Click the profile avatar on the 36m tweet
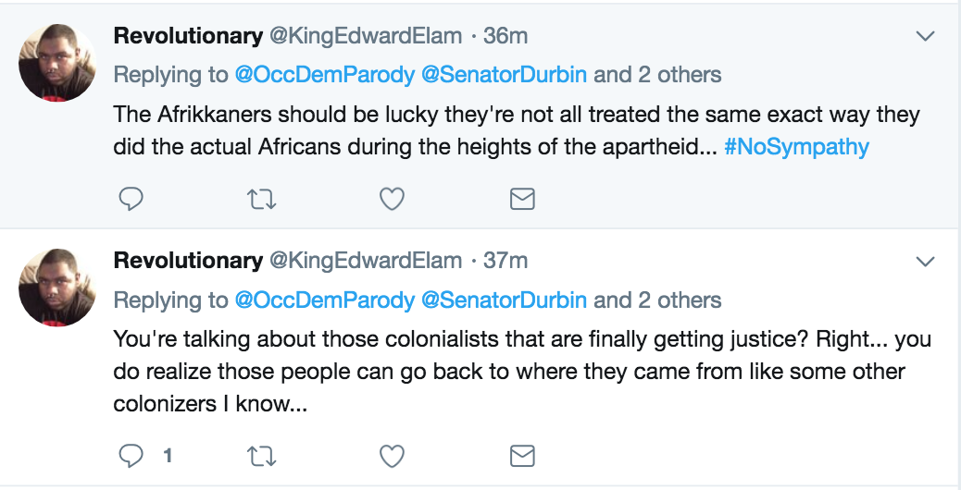The width and height of the screenshot is (961, 490). (x=57, y=63)
